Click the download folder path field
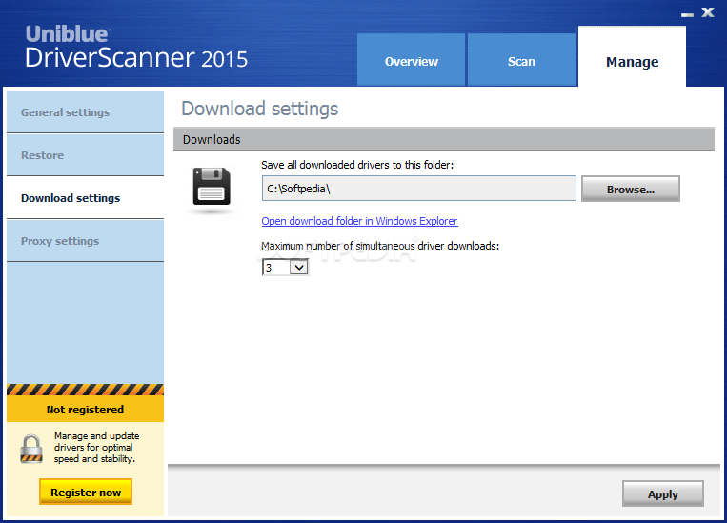Image resolution: width=727 pixels, height=523 pixels. coord(418,189)
